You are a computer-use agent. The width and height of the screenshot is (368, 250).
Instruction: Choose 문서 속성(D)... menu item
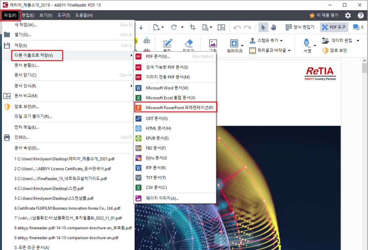pyautogui.click(x=68, y=148)
